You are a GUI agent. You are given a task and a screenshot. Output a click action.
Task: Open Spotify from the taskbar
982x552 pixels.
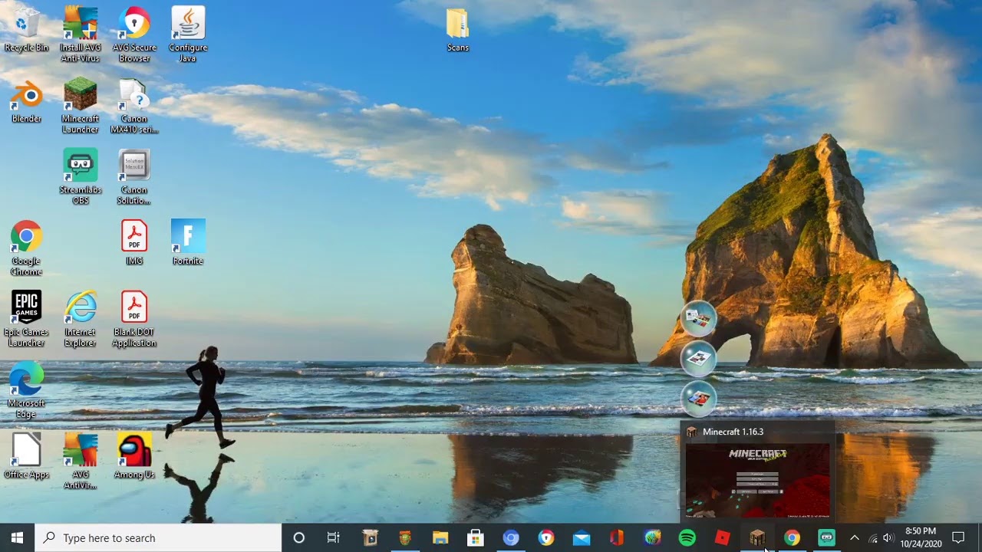pyautogui.click(x=687, y=538)
